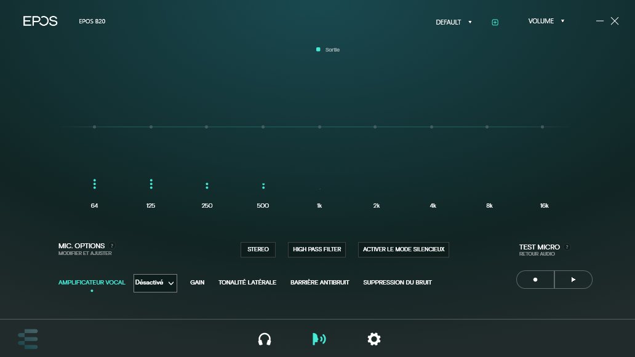Enable Activer le mode silencieux
The width and height of the screenshot is (635, 357).
point(404,249)
